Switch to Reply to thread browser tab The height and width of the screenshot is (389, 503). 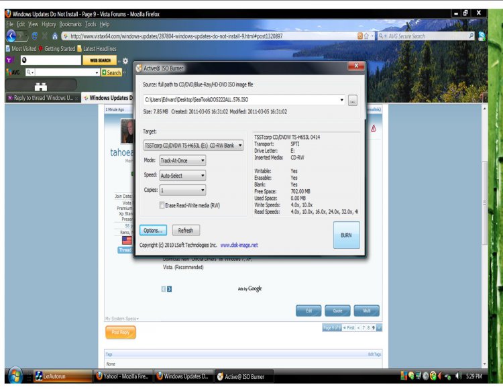coord(40,98)
